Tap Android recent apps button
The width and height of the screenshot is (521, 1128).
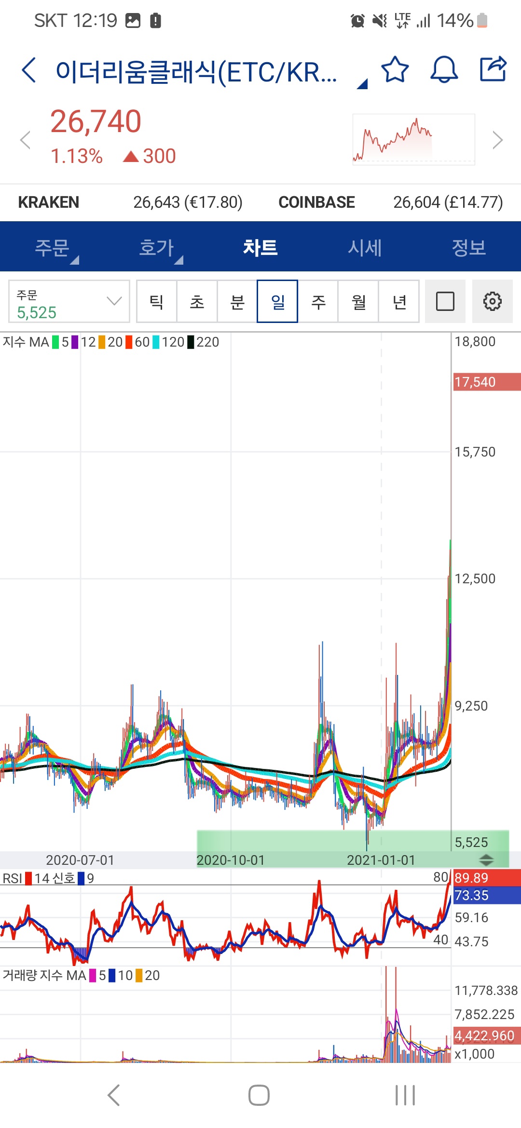point(405,1095)
